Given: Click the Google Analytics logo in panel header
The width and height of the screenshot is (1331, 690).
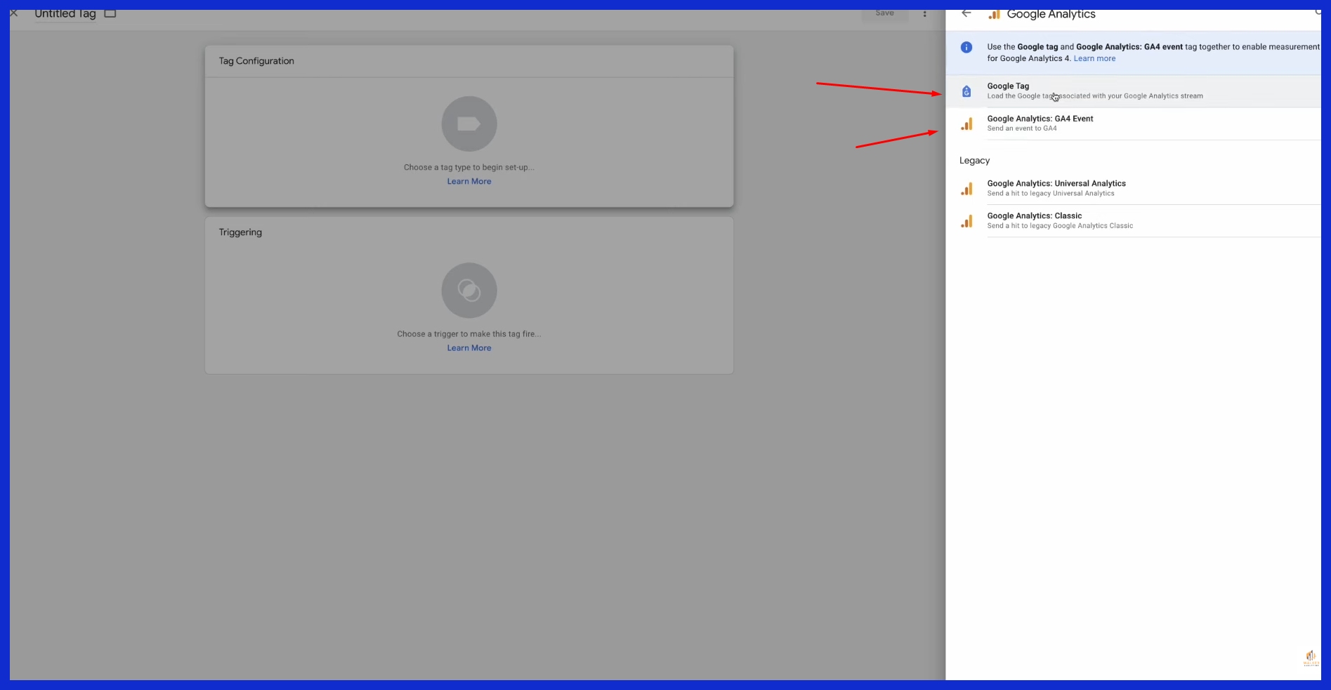Looking at the screenshot, I should click(994, 14).
